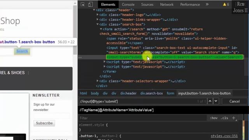Expand the header-selectors-wrapper div node

(98, 81)
